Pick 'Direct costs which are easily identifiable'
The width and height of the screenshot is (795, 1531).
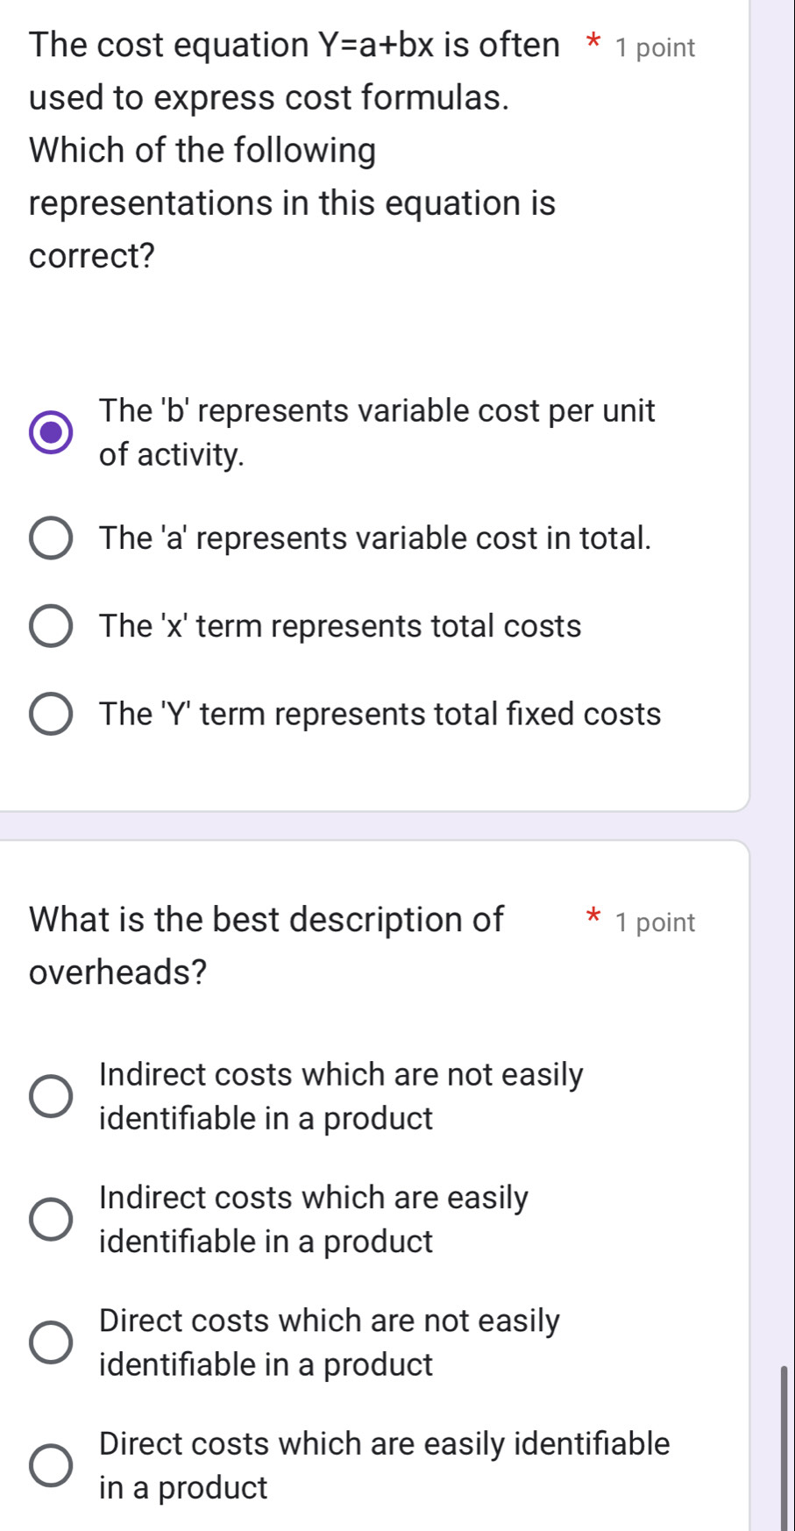tap(49, 1466)
